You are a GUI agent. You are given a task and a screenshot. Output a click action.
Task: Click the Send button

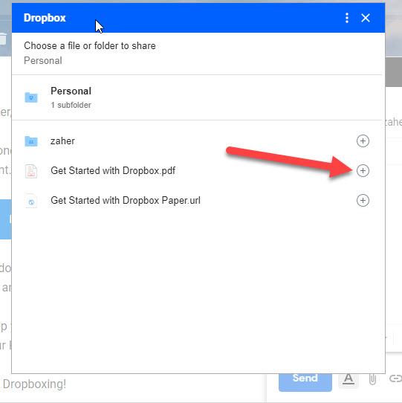[x=305, y=382]
